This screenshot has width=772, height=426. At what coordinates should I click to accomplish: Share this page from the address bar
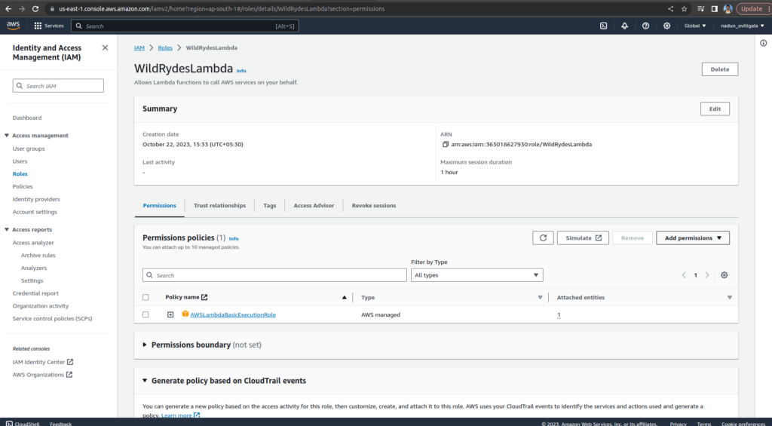pos(670,8)
